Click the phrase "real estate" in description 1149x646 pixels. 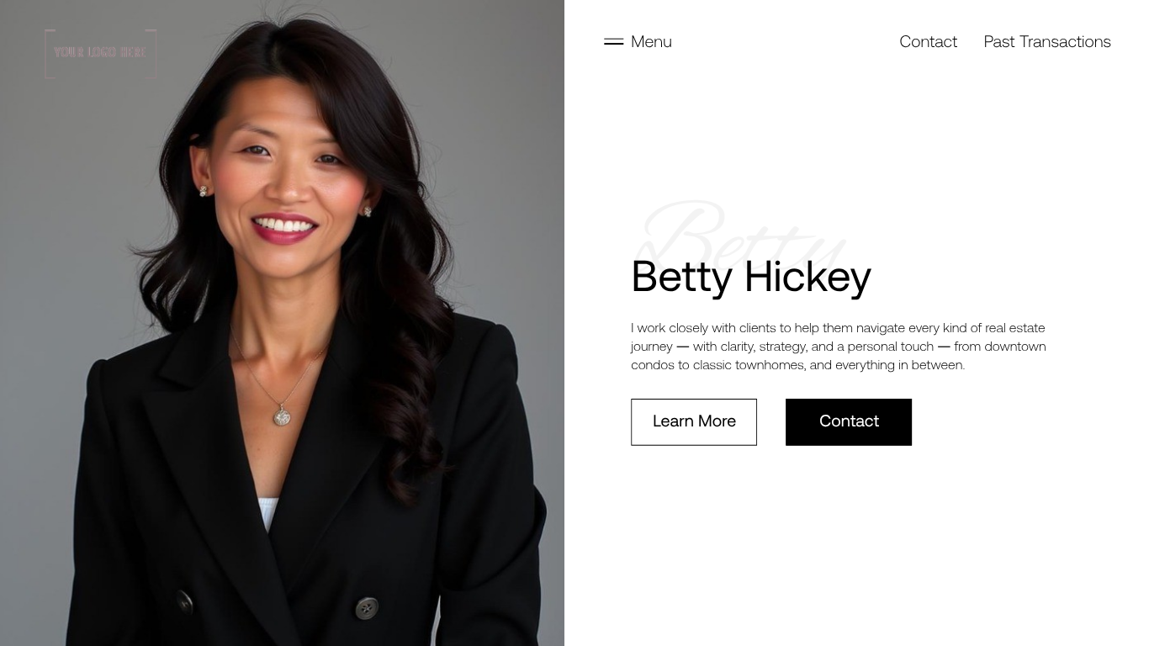pyautogui.click(x=1014, y=328)
